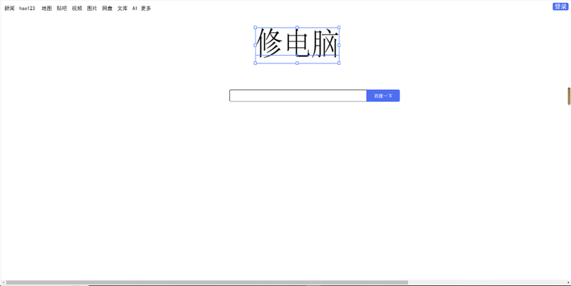Click the AI link in the top bar

[134, 9]
